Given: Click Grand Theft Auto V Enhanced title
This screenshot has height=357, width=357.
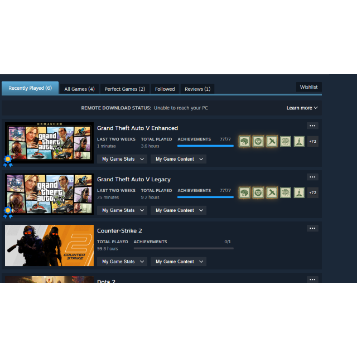Looking at the screenshot, I should pos(138,128).
